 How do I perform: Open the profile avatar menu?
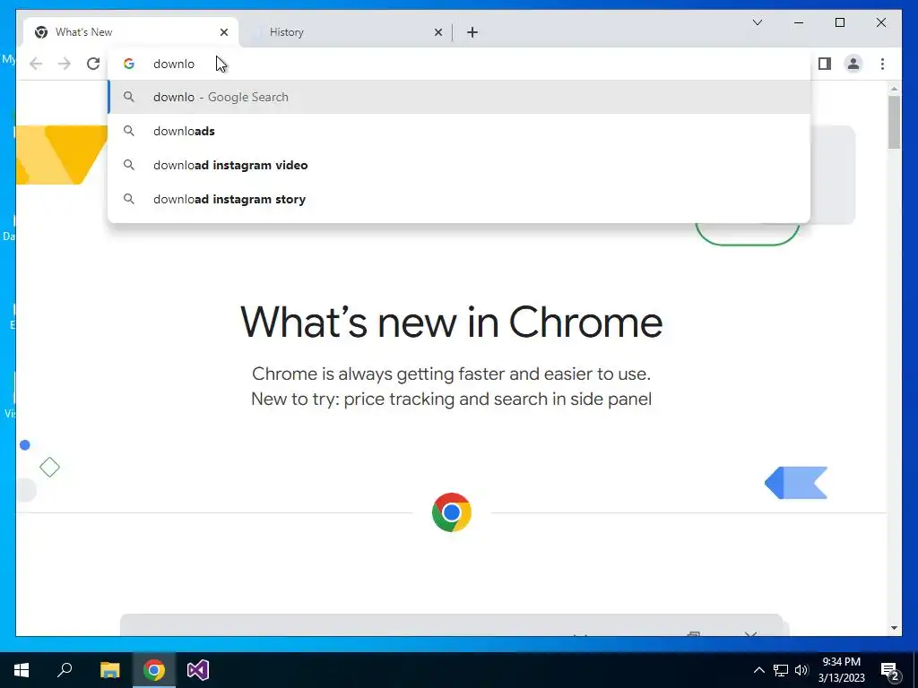pos(853,64)
